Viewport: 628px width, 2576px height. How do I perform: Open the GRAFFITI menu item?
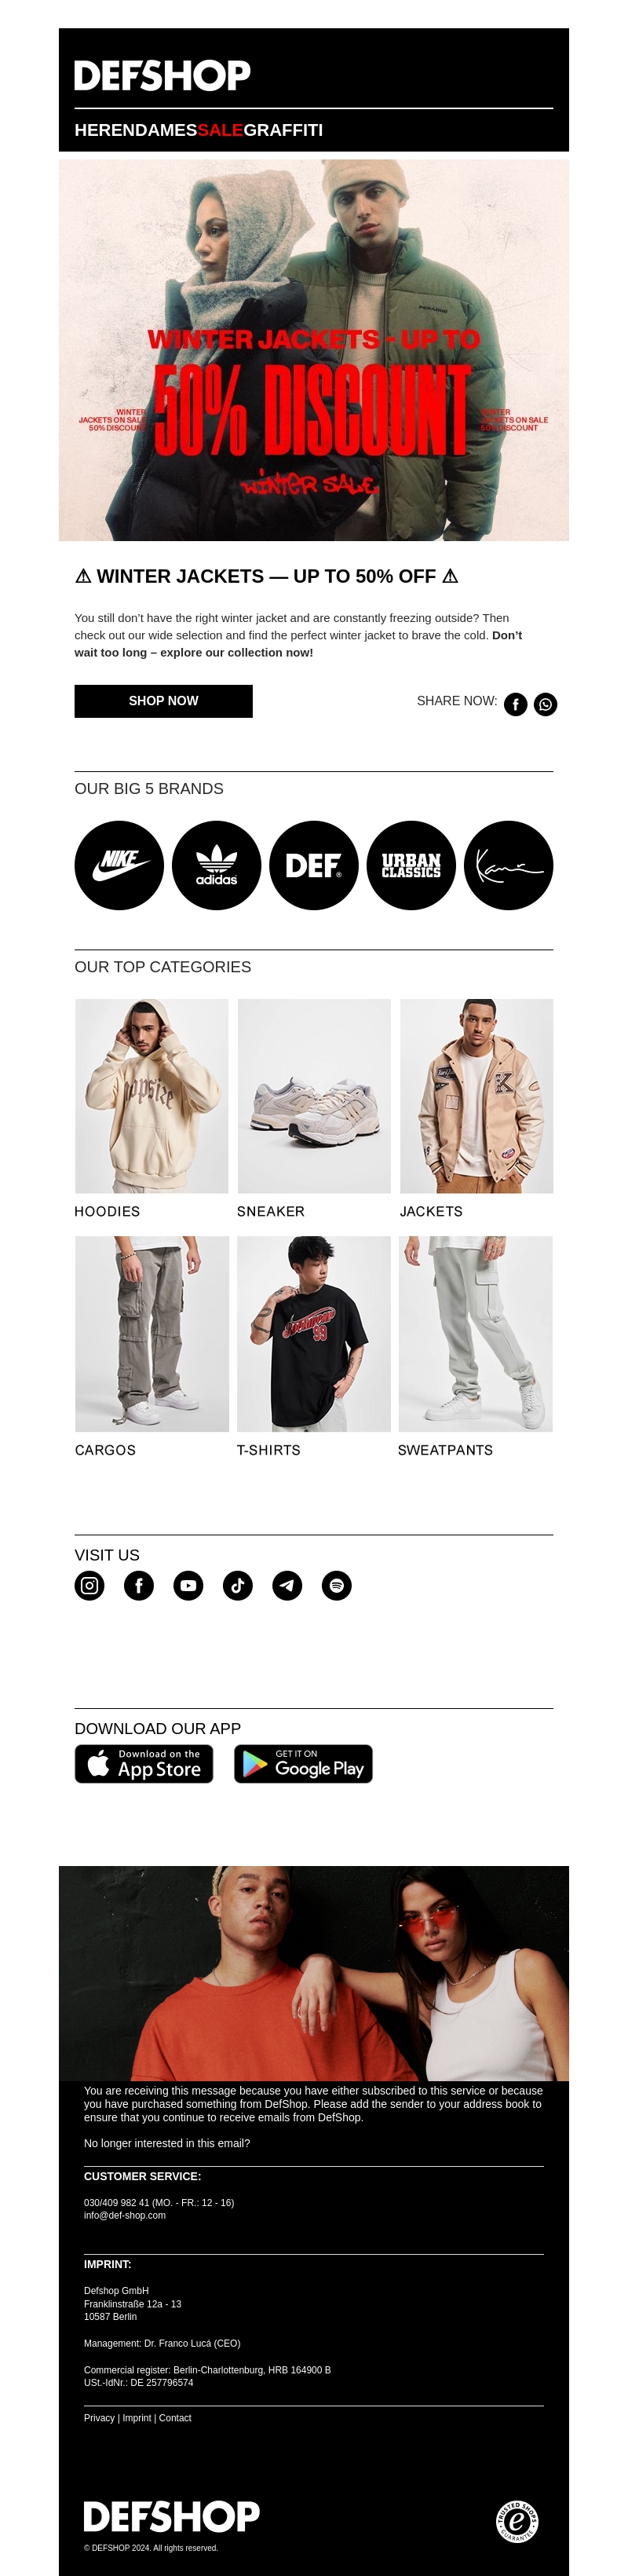pos(283,130)
